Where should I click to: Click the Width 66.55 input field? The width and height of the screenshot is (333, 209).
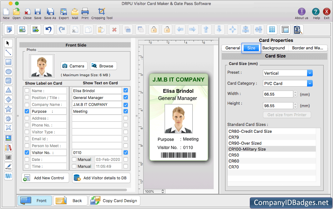(x=278, y=94)
